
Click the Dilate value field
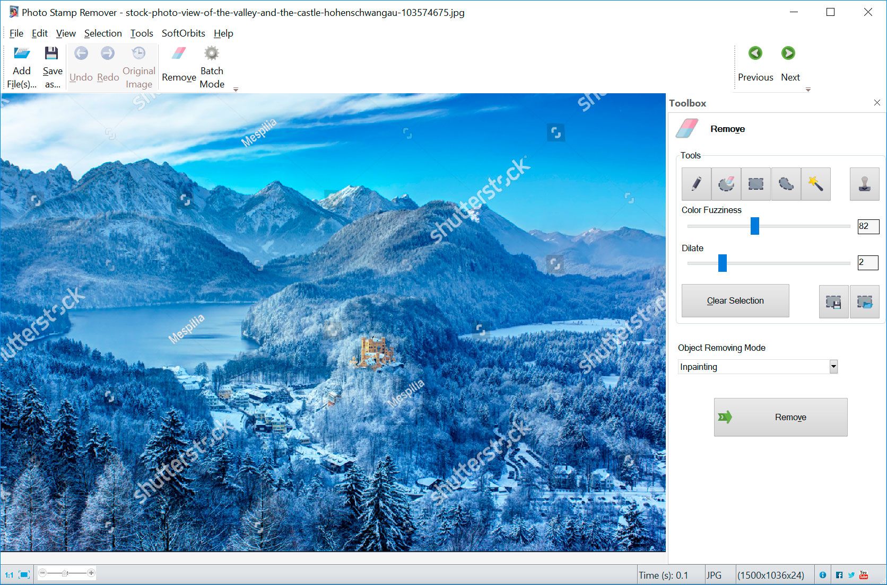point(868,262)
